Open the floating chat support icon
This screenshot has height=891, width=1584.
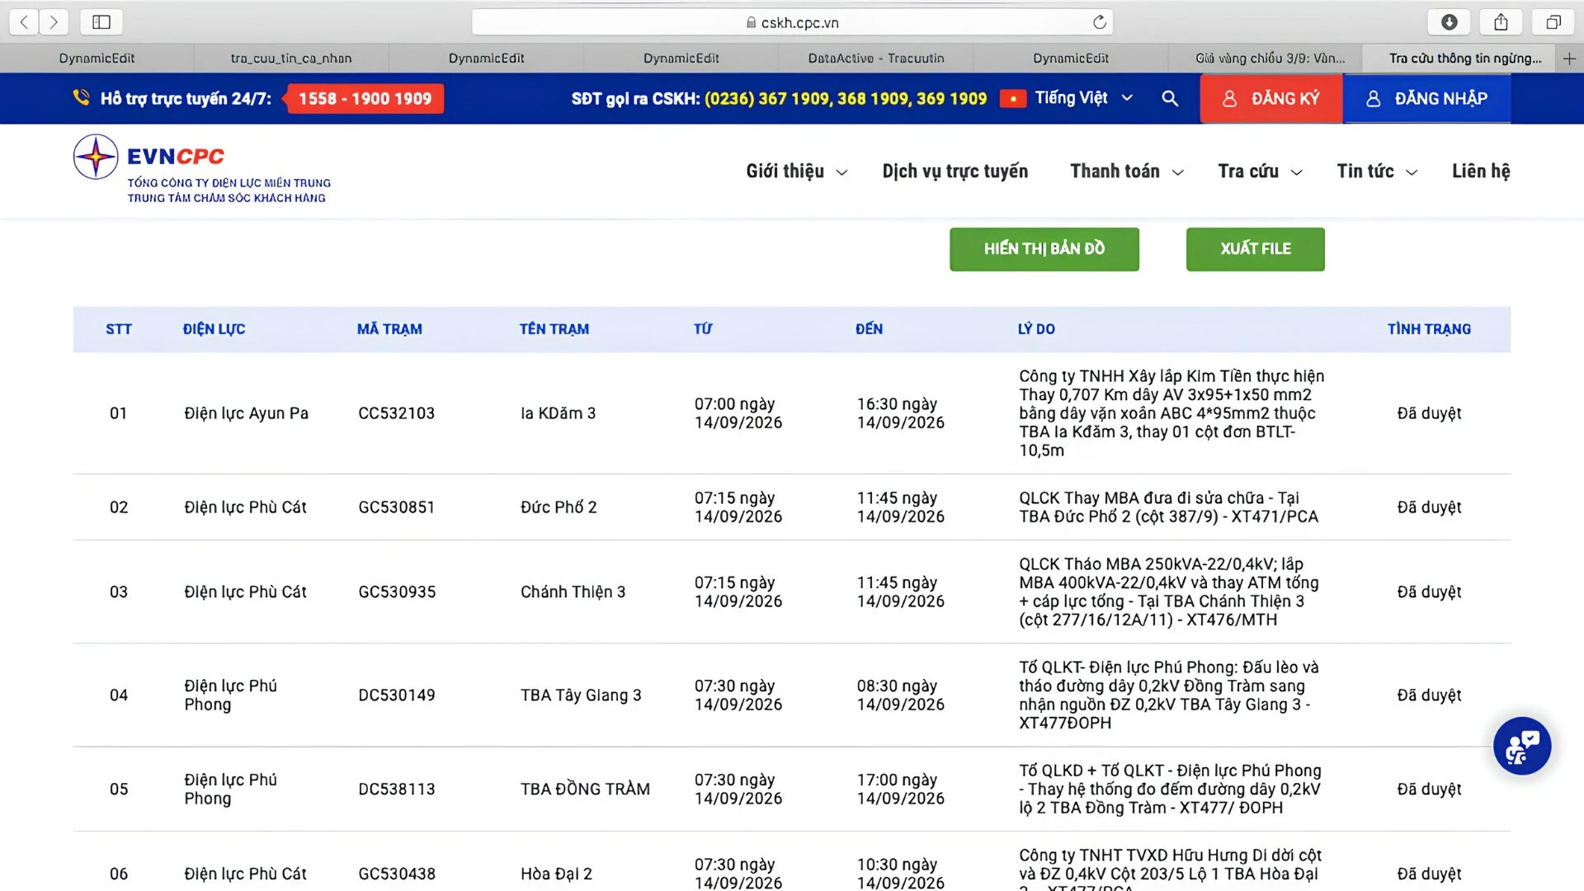[x=1522, y=746]
